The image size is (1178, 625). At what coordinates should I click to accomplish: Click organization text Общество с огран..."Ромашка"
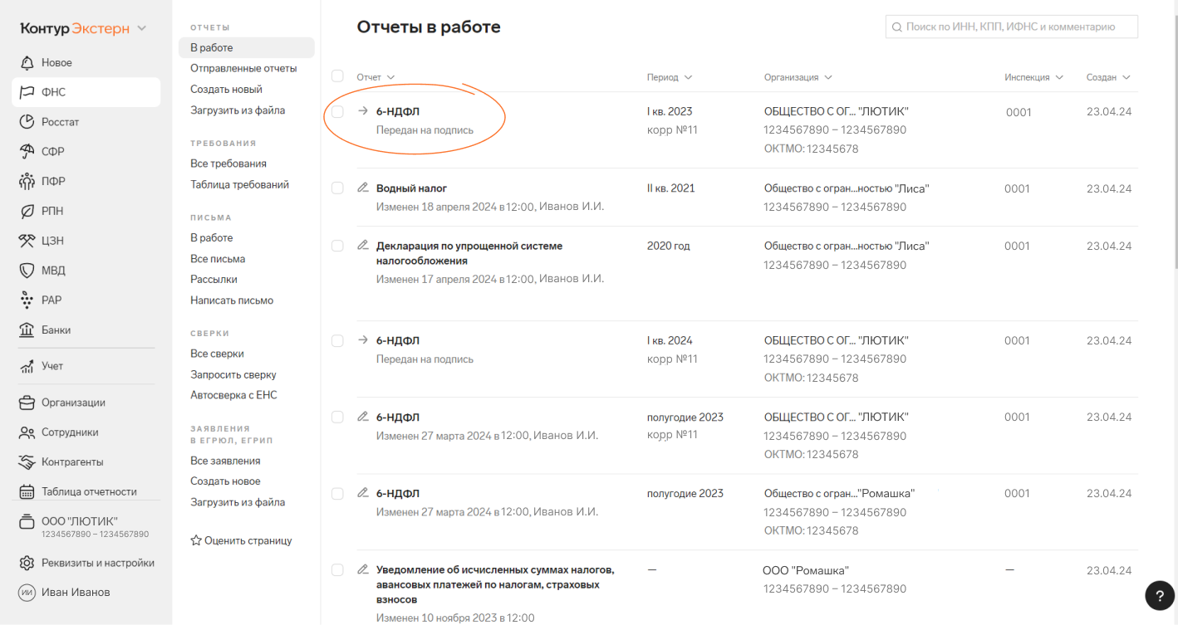[x=839, y=493]
